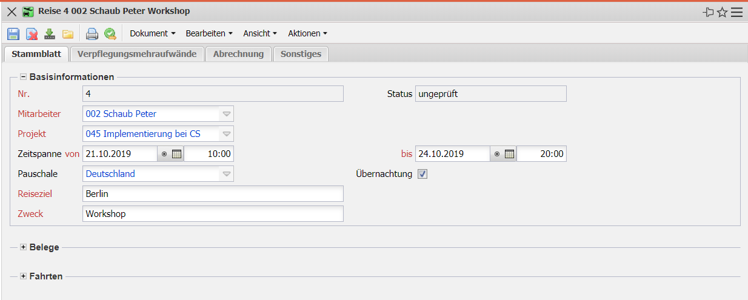Open the hamburger menu icon at top right

click(736, 12)
